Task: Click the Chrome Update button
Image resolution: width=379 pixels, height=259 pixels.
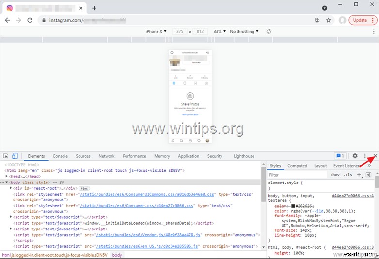Action: coord(363,20)
